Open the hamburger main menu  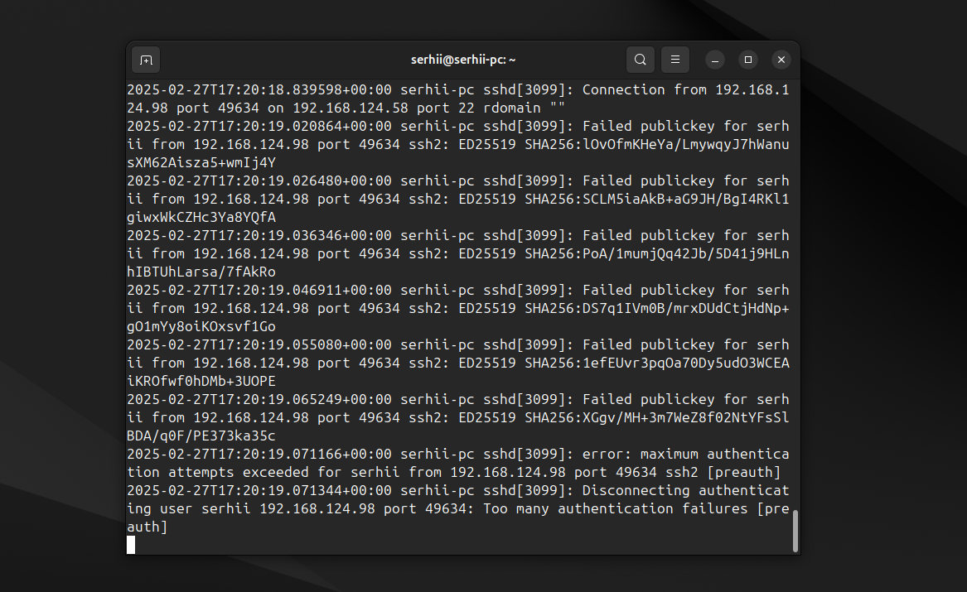(675, 60)
